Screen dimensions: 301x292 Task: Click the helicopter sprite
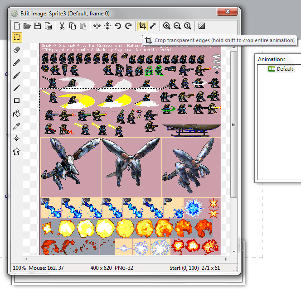click(191, 130)
